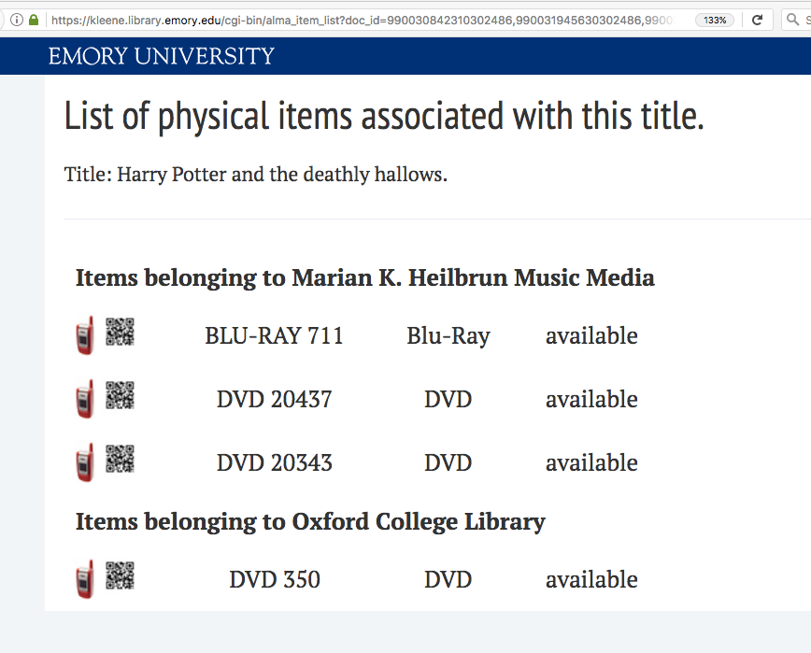
Task: Click the QR code for BLU-RAY 711
Action: click(x=120, y=332)
